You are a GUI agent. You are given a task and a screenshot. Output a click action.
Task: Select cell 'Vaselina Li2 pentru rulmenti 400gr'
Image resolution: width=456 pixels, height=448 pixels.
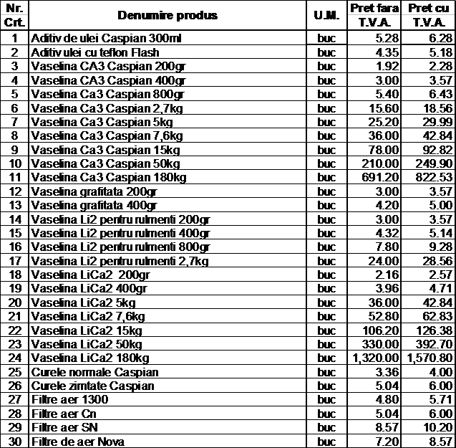point(168,233)
